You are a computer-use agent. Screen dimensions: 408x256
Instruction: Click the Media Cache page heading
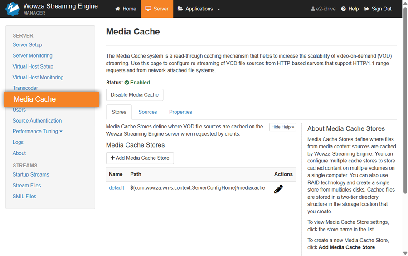pyautogui.click(x=133, y=31)
